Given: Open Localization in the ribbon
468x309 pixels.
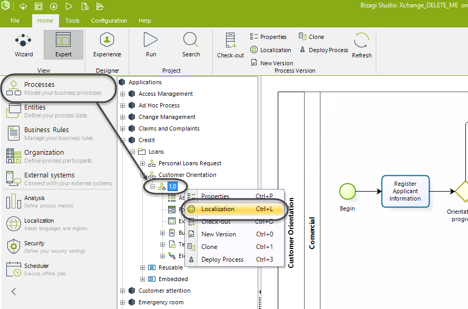Looking at the screenshot, I should (x=271, y=50).
